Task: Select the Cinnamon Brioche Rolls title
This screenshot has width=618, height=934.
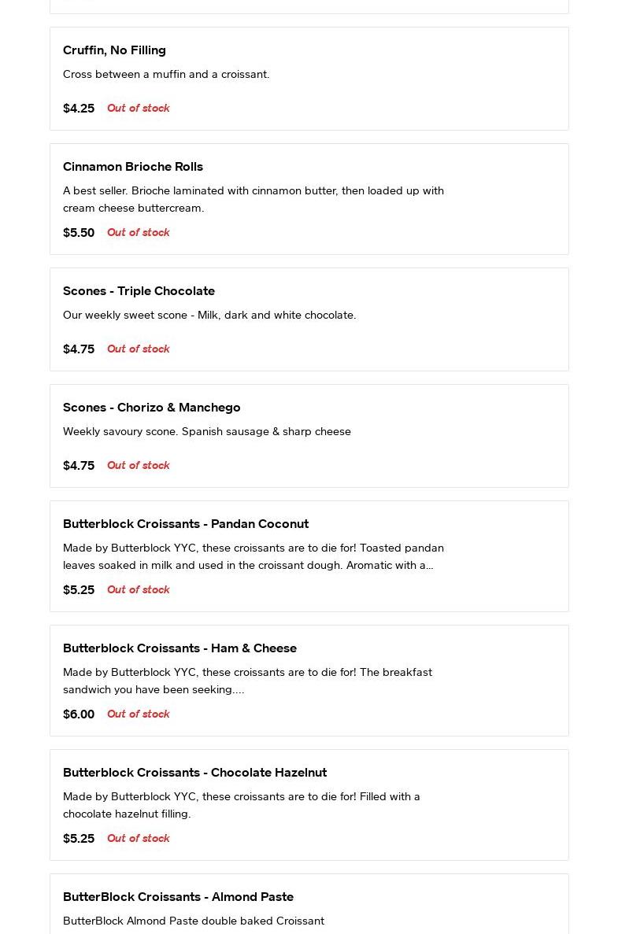Action: coord(133,167)
